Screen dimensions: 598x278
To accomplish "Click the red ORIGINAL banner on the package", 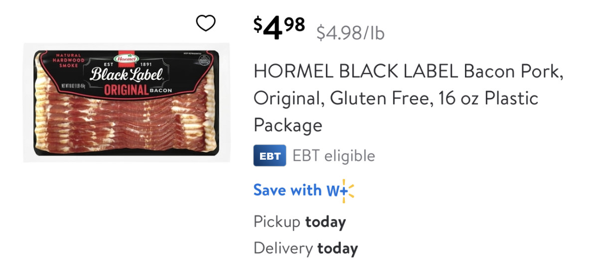I will (x=126, y=91).
